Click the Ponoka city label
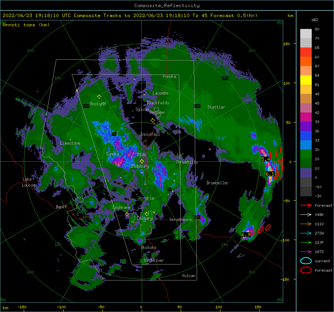The image size is (334, 312). pos(169,76)
